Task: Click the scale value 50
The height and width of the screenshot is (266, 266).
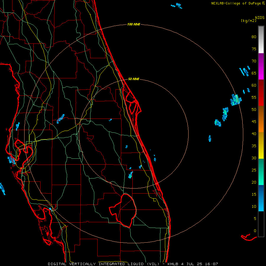Action: pyautogui.click(x=254, y=110)
